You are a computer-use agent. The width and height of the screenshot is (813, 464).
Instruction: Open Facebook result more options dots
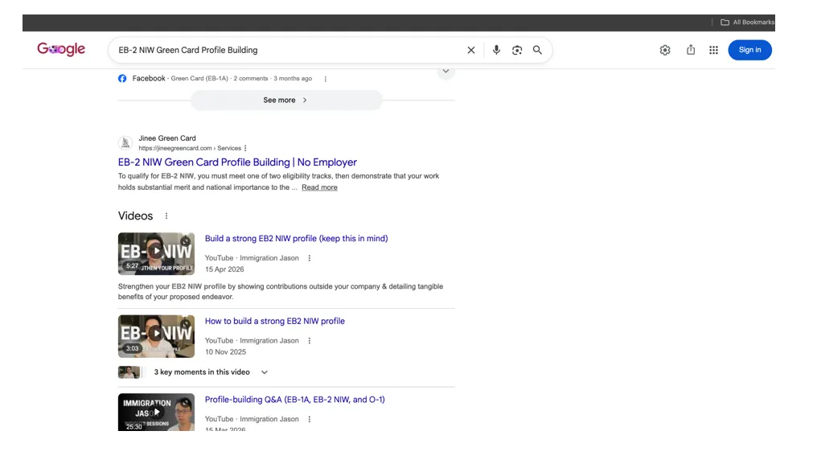pos(325,79)
